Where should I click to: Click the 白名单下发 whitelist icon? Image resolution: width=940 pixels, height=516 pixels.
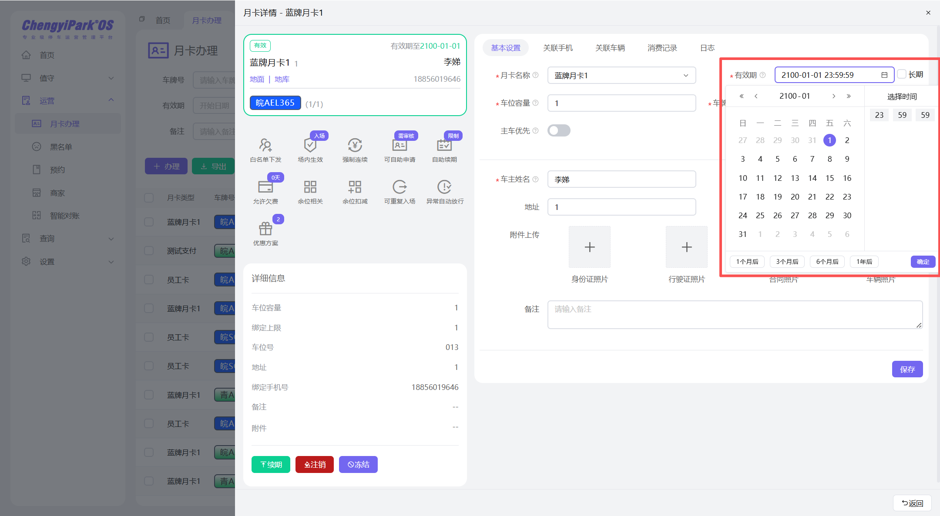(265, 145)
